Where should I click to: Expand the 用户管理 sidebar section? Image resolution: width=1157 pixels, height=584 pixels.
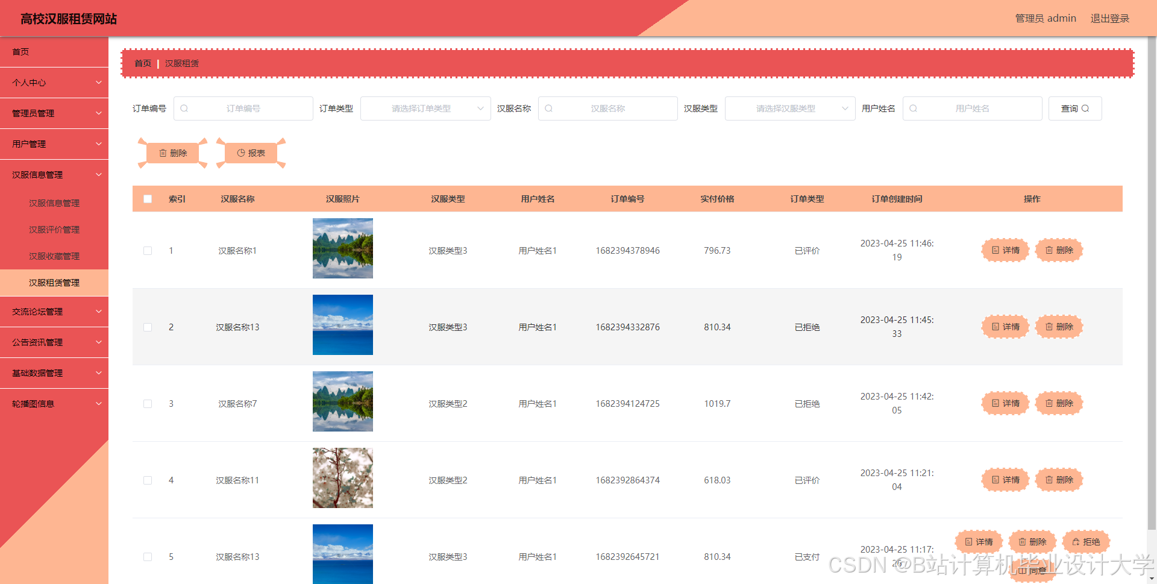pyautogui.click(x=54, y=144)
